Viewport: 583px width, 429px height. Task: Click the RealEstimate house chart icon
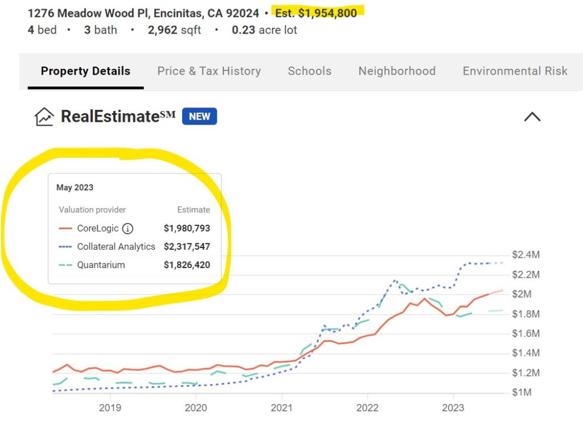(44, 117)
